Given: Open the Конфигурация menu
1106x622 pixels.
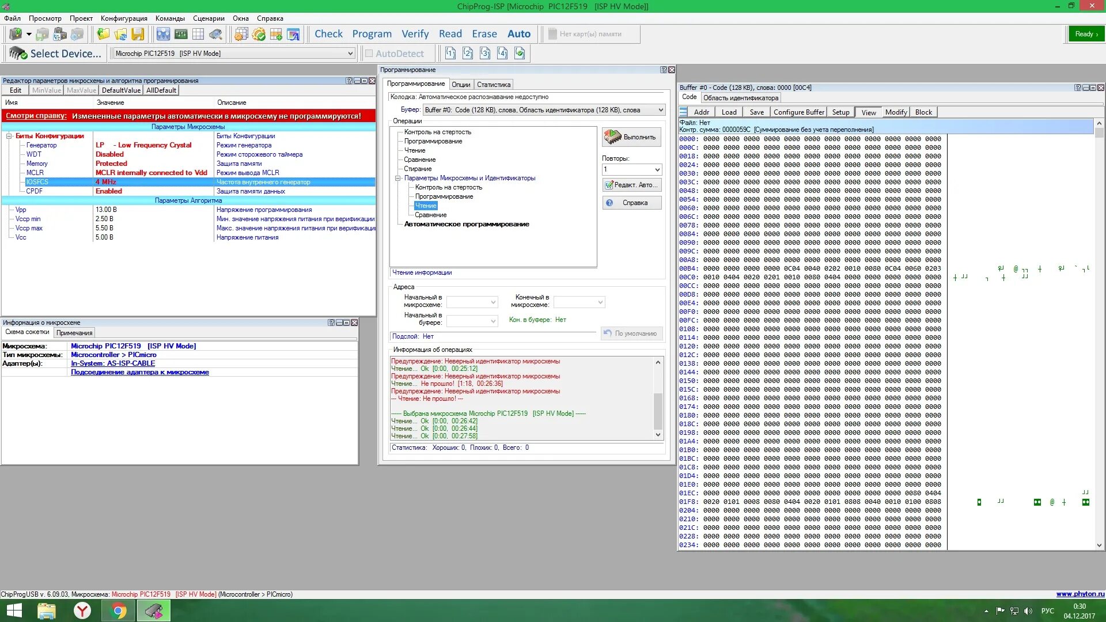Looking at the screenshot, I should 123,18.
